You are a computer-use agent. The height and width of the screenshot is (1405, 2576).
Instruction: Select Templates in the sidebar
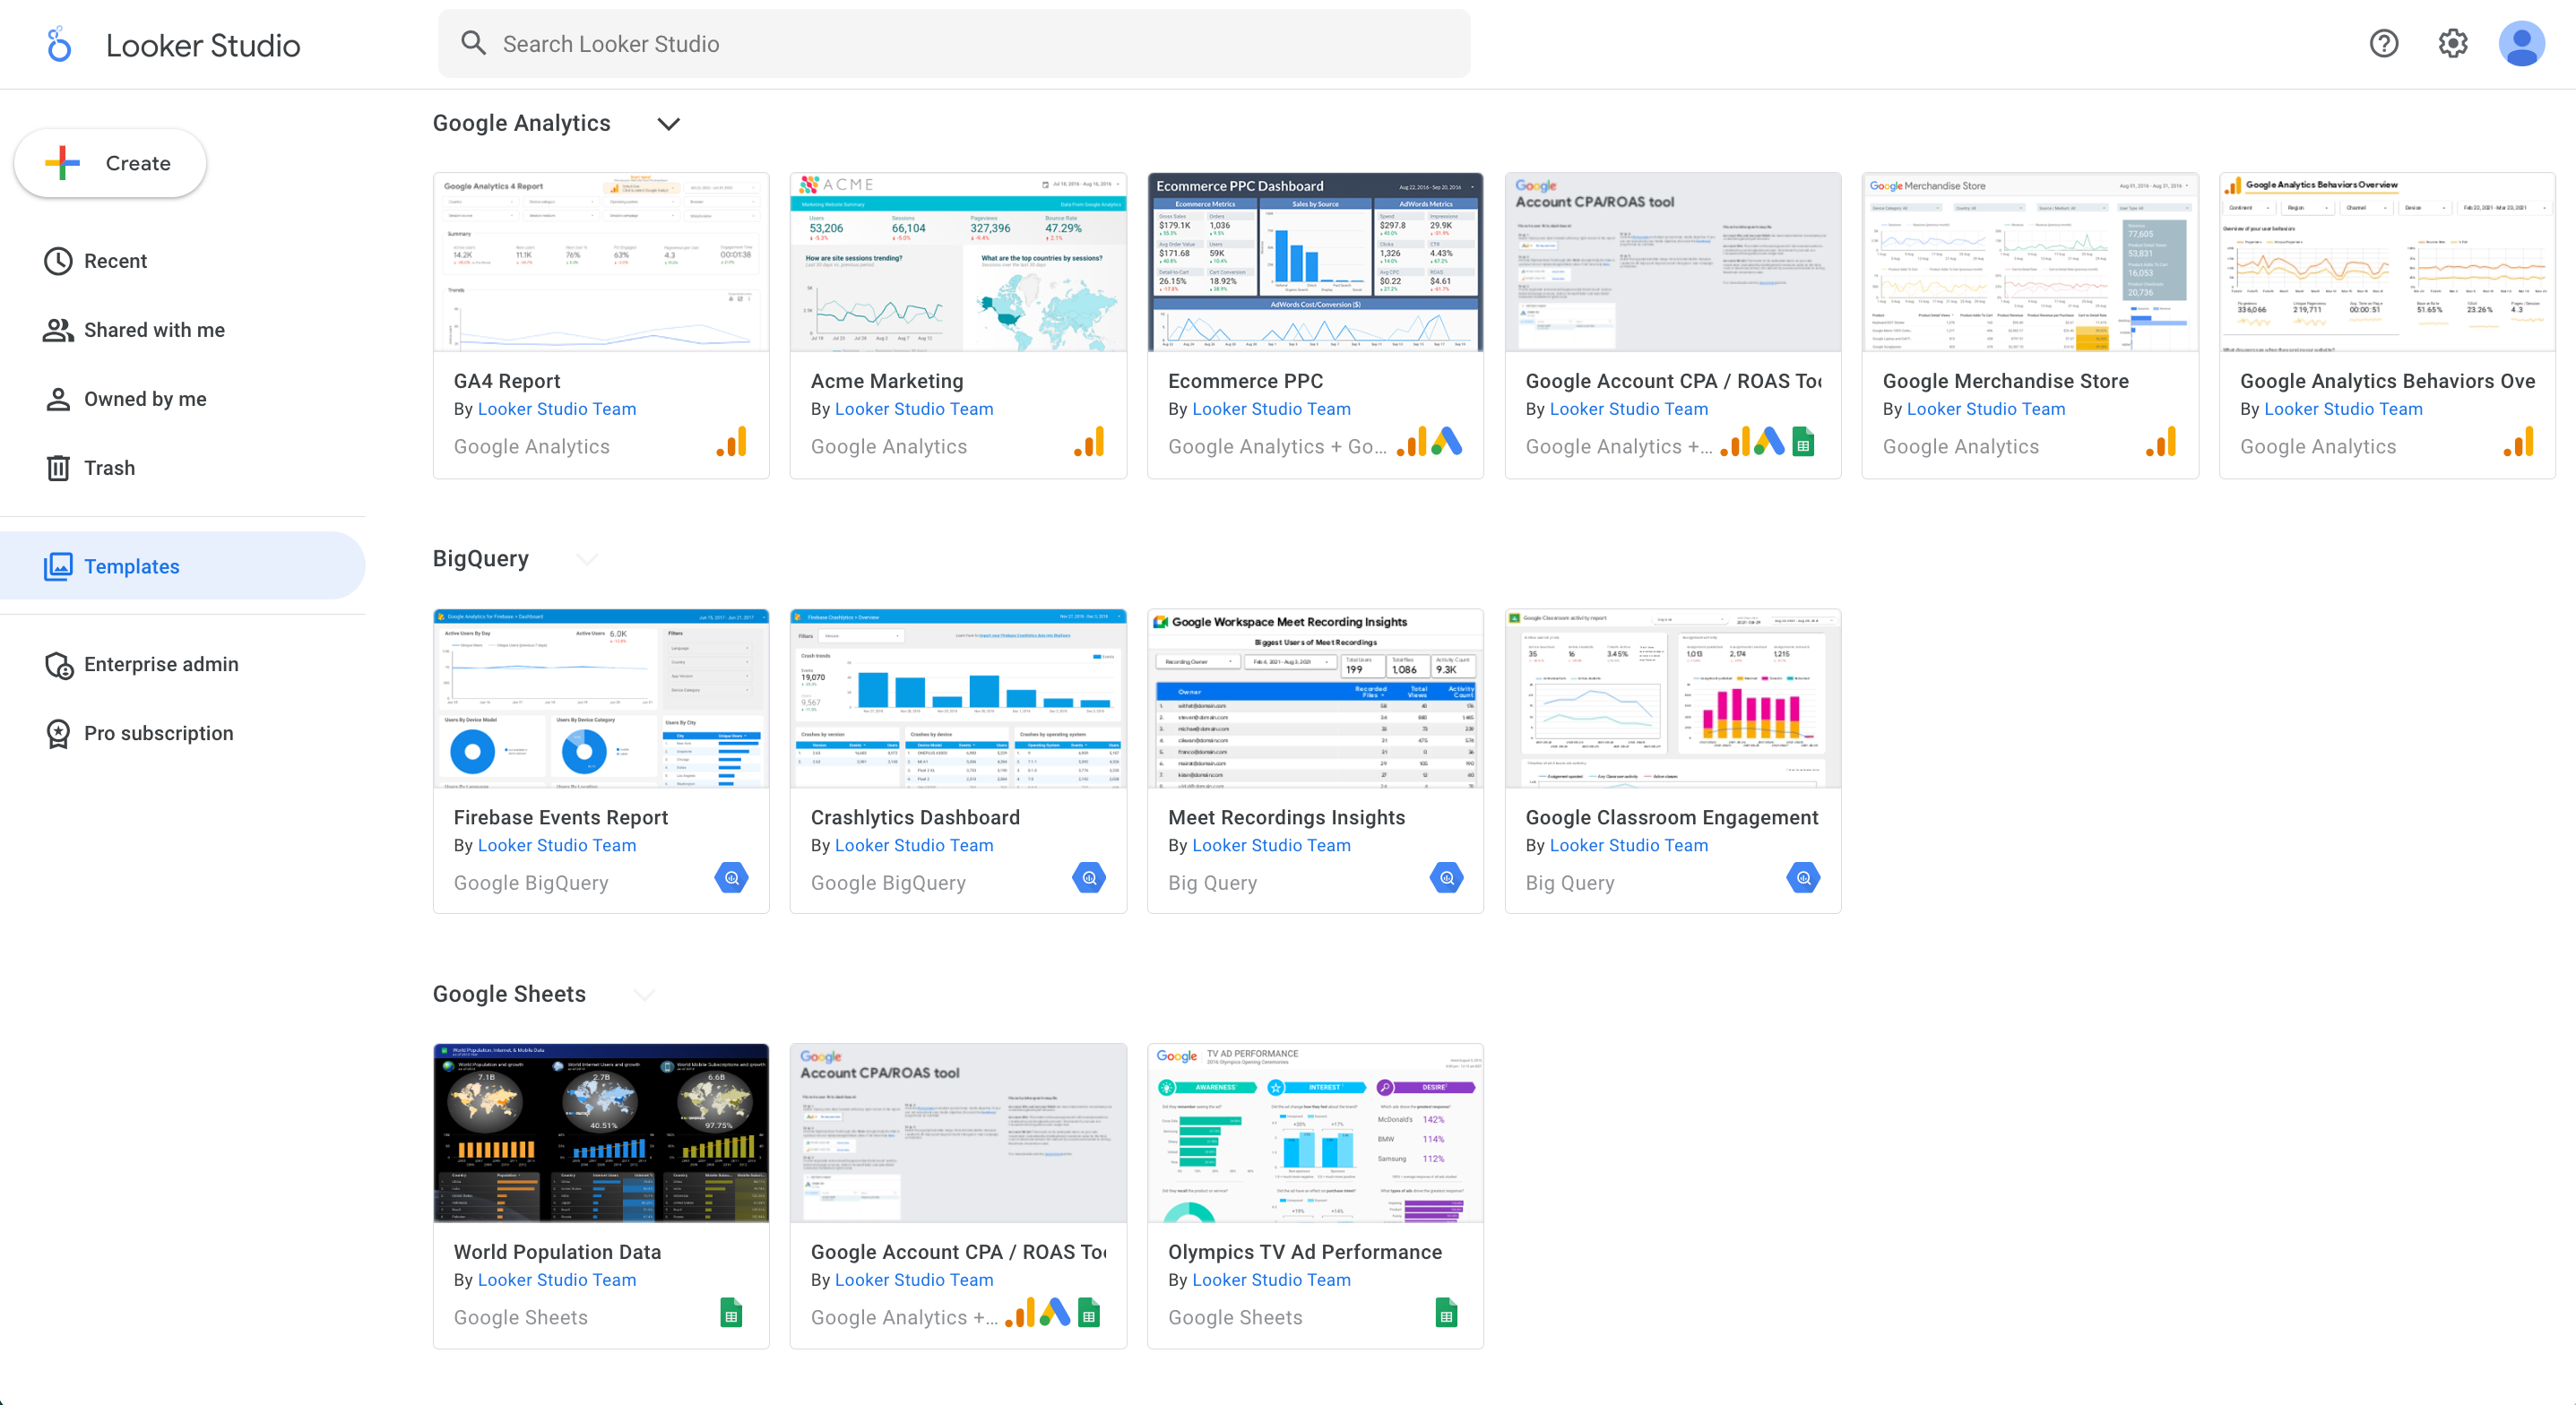131,566
